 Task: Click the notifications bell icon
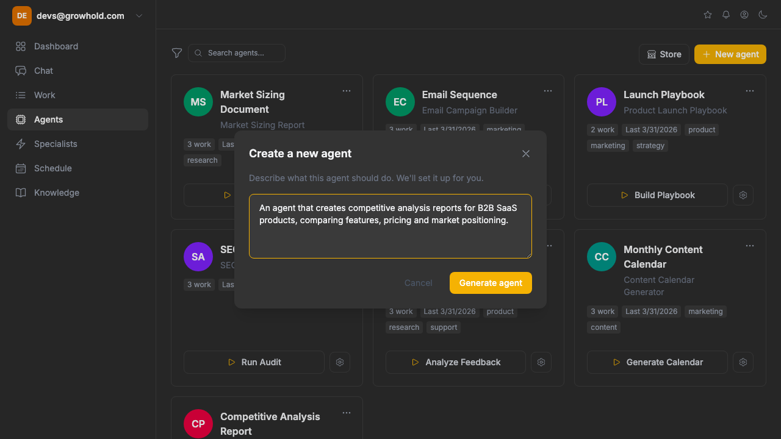click(725, 15)
